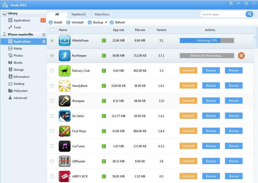Screen dimensions: 258x183
Task: Click RunKeeper's waiting for backup bar
Action: pos(207,56)
